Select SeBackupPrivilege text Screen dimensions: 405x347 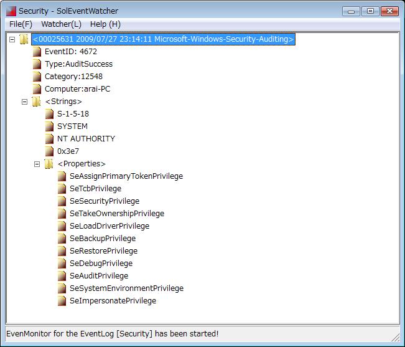103,239
